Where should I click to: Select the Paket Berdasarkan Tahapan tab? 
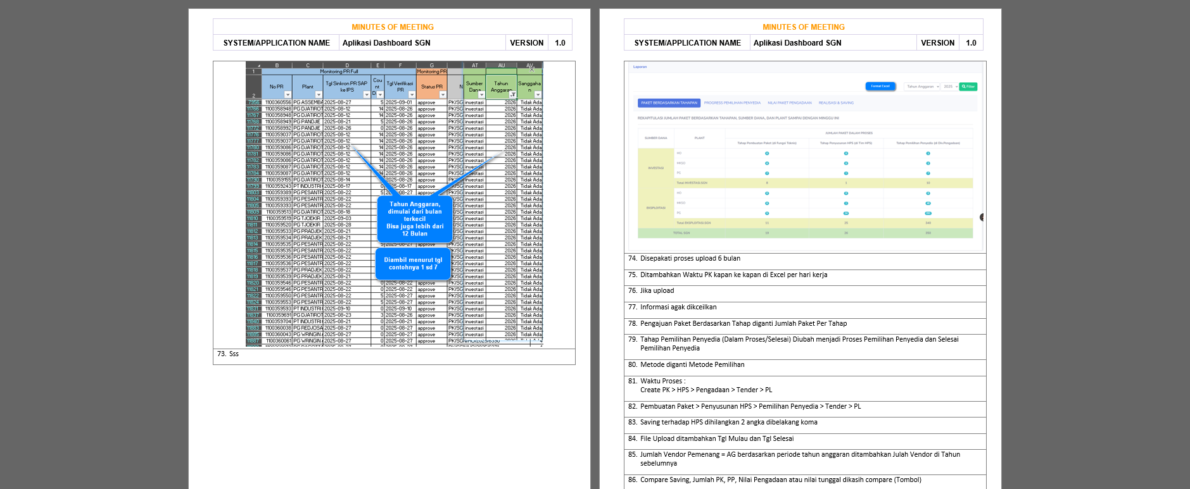click(669, 102)
